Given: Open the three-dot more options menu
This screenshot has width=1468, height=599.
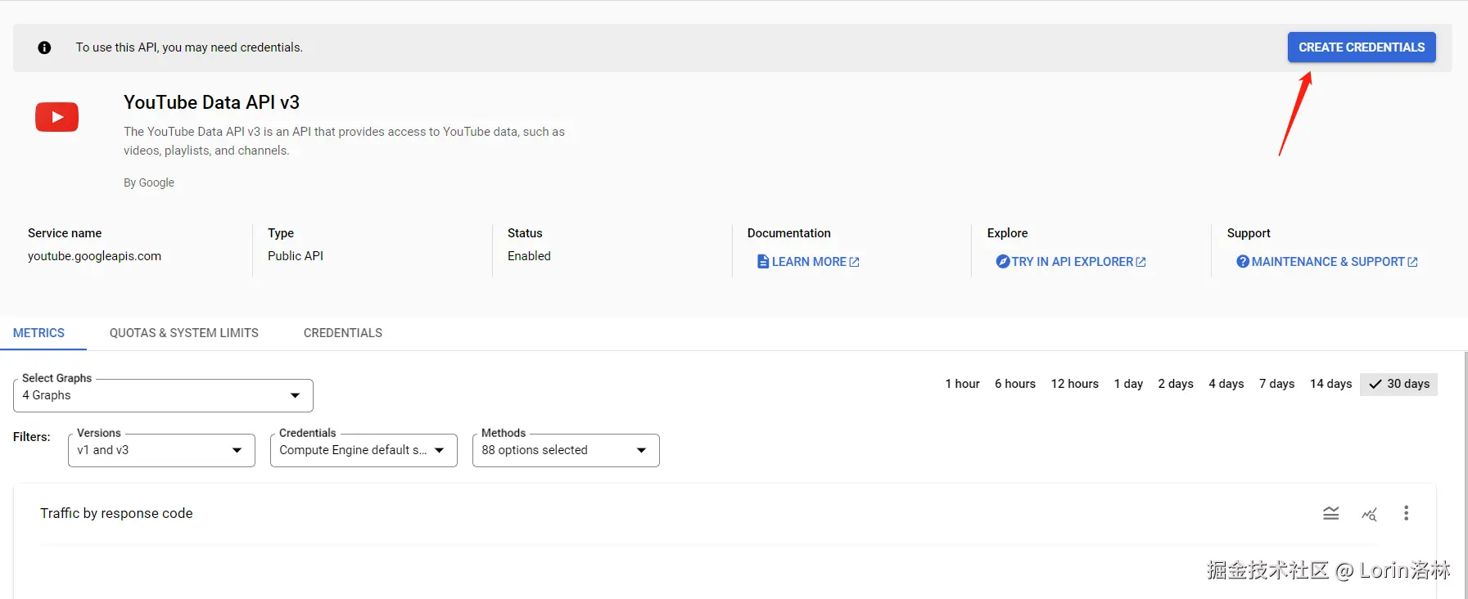Looking at the screenshot, I should coord(1406,513).
